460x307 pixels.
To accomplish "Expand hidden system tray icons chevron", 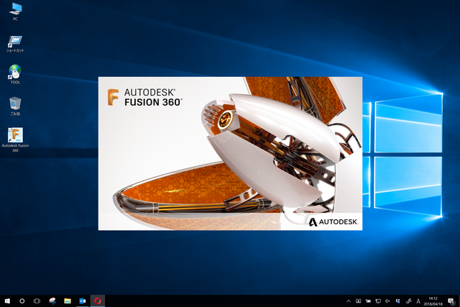I will [349, 301].
